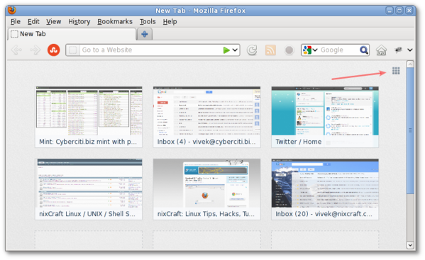The height and width of the screenshot is (260, 425).
Task: Open the Twitter / Home thumbnail
Action: (325, 117)
